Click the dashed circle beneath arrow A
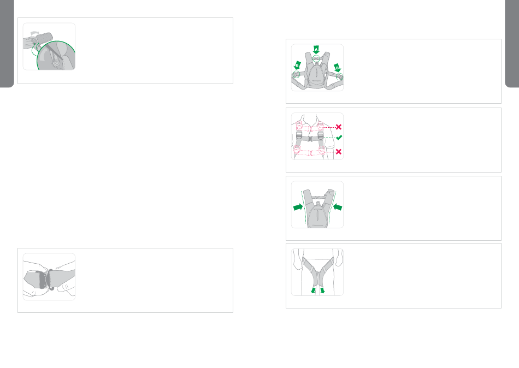Image resolution: width=519 pixels, height=368 pixels. (316, 60)
